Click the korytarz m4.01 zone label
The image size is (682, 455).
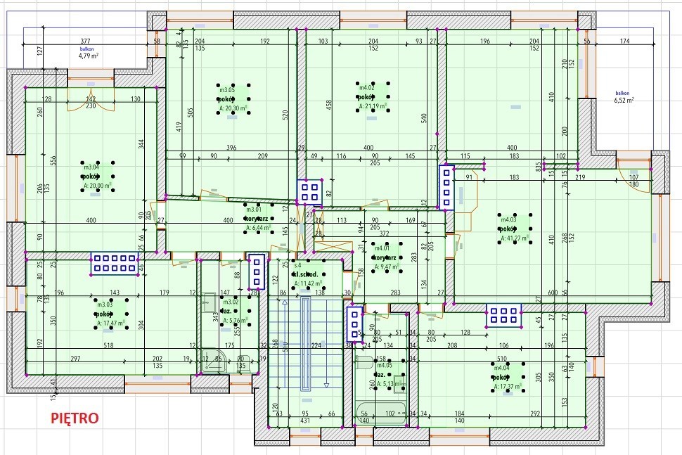pos(385,257)
